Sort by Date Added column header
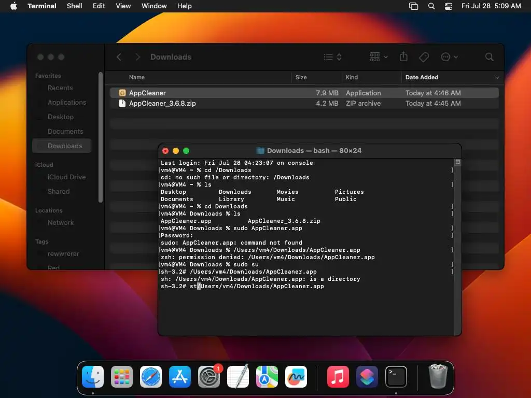 [422, 77]
